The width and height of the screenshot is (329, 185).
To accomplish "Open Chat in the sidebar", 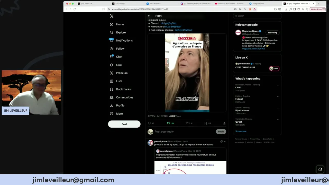I will 116,57.
